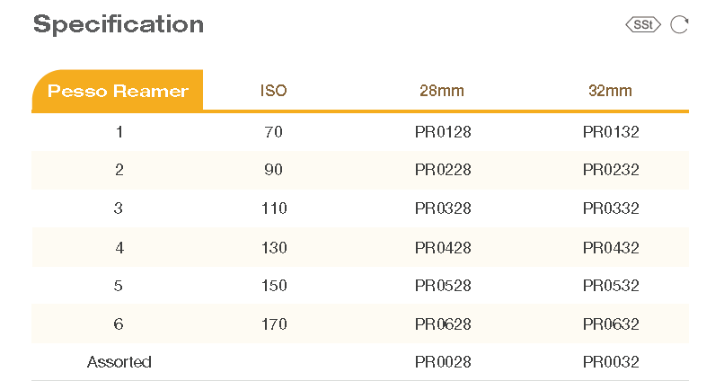Select the Pesso Reamer tab header

pos(118,91)
